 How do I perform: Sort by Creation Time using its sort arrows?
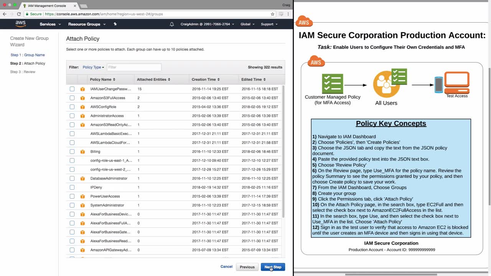point(219,80)
